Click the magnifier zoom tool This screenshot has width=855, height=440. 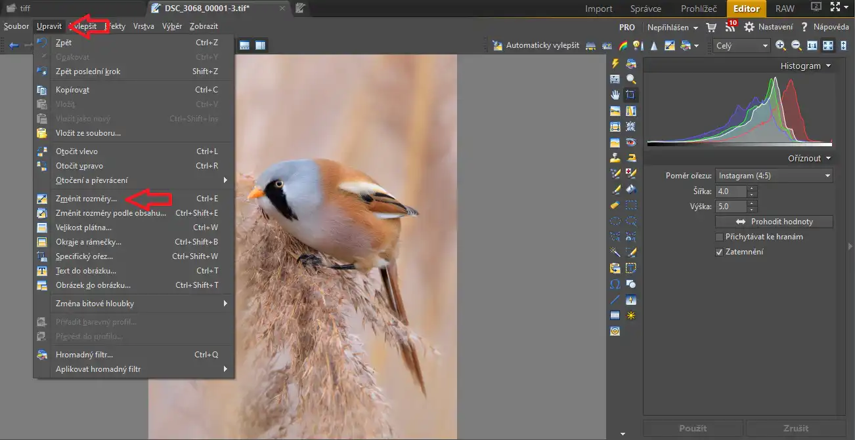(630, 79)
